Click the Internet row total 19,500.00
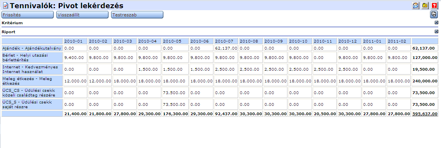 (425, 69)
